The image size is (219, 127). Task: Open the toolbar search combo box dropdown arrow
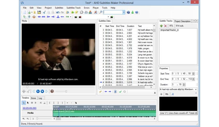pos(124,12)
